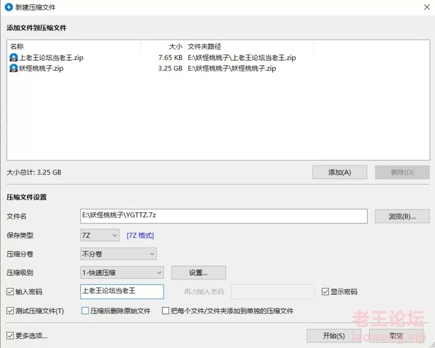Select the zip icon of 妖怪桃桃子.zip

(x=14, y=68)
